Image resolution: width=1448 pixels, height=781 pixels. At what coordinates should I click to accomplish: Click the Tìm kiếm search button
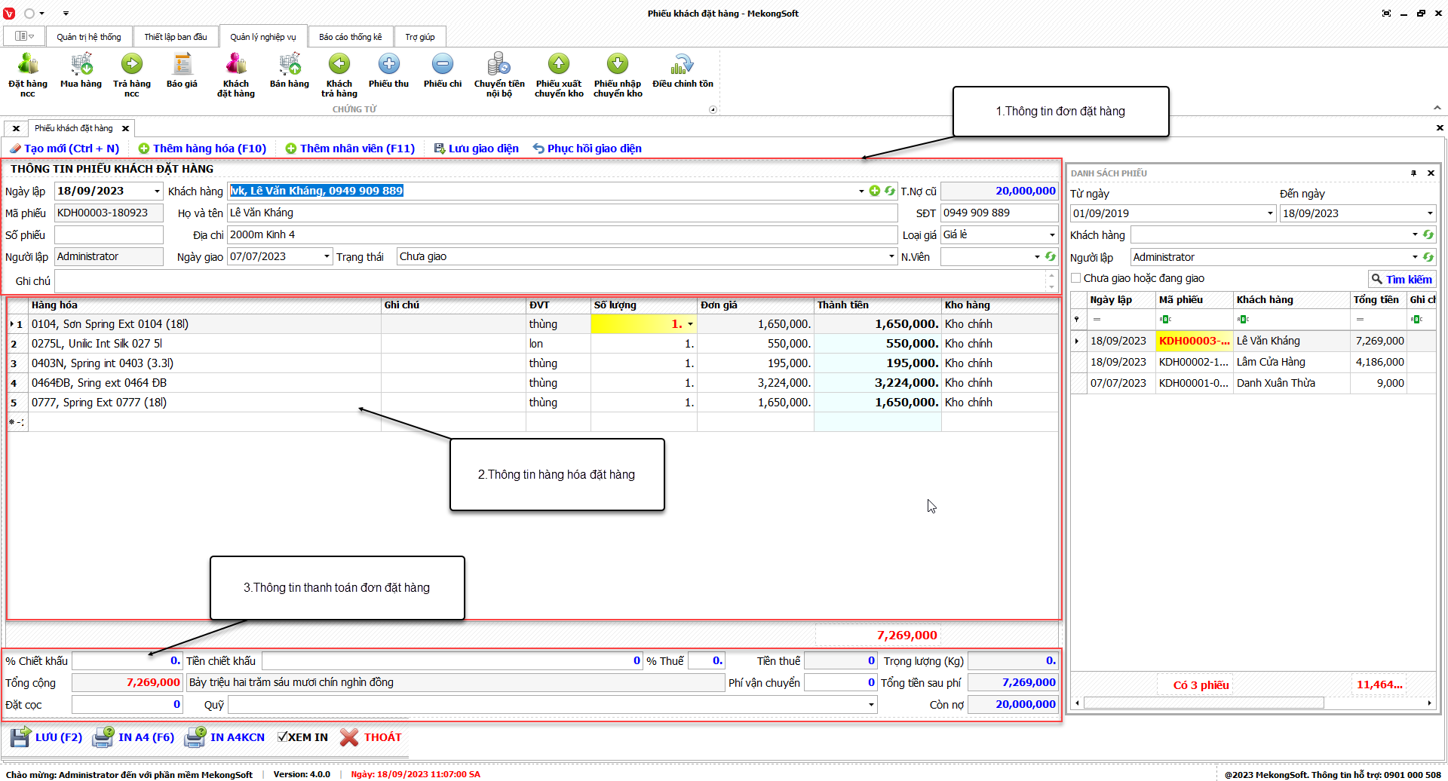(x=1401, y=279)
